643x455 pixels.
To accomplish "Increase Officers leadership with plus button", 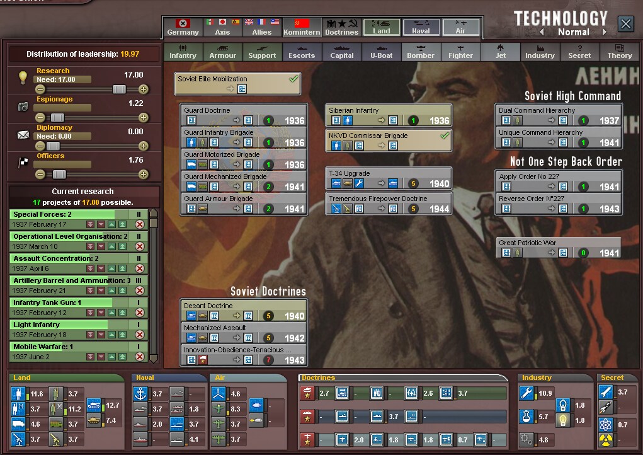I will [143, 174].
